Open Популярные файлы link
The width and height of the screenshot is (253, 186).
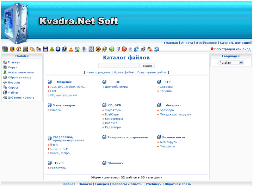(152, 72)
